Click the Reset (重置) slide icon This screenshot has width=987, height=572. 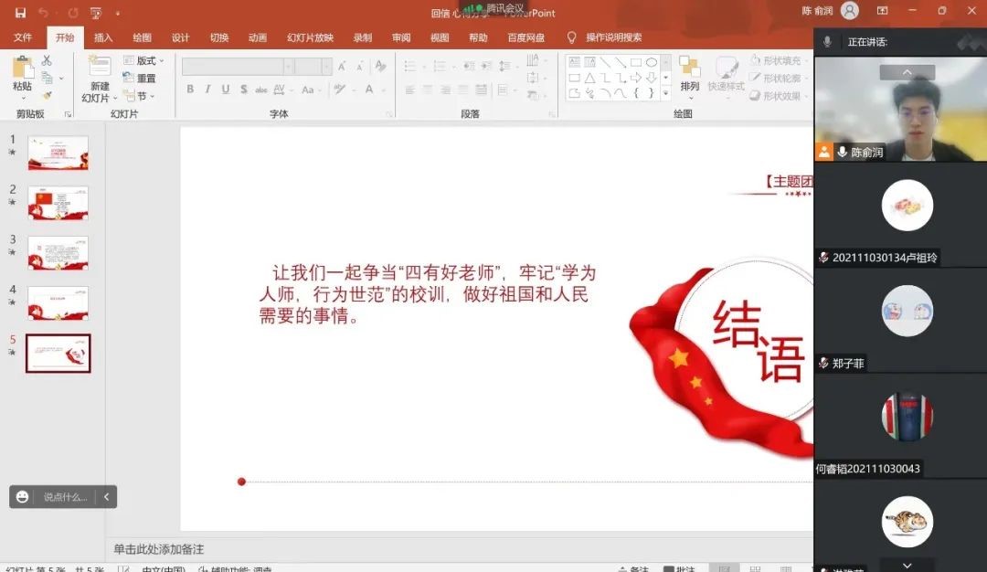(142, 76)
